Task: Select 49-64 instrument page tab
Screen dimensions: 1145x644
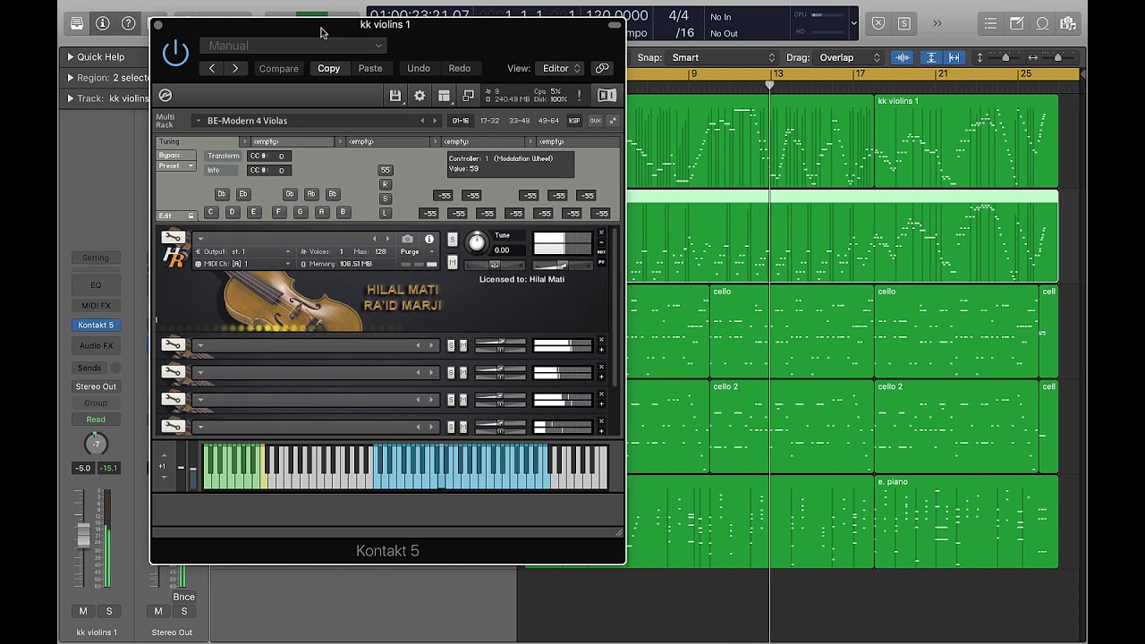Action: coord(547,121)
